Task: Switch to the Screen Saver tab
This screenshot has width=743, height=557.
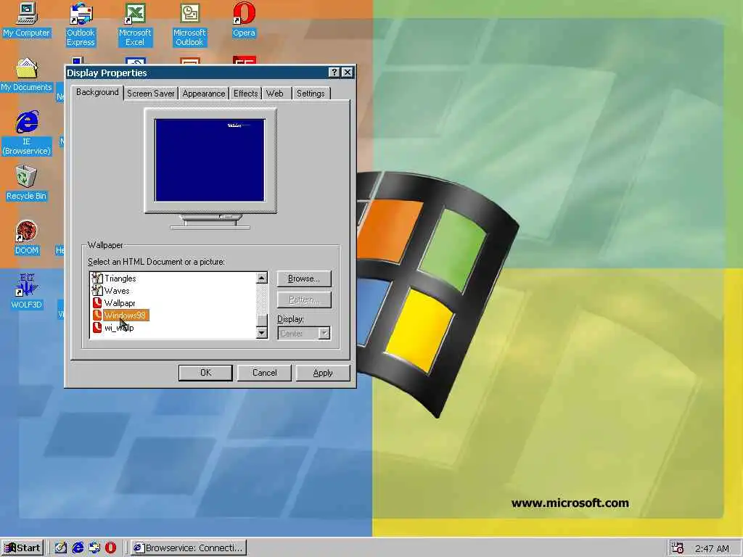Action: [151, 94]
